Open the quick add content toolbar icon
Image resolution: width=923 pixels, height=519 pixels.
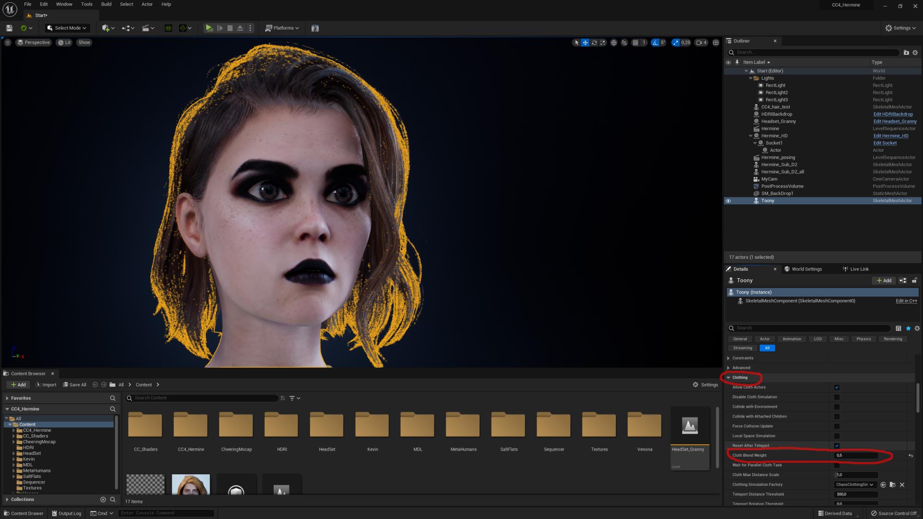coord(108,28)
